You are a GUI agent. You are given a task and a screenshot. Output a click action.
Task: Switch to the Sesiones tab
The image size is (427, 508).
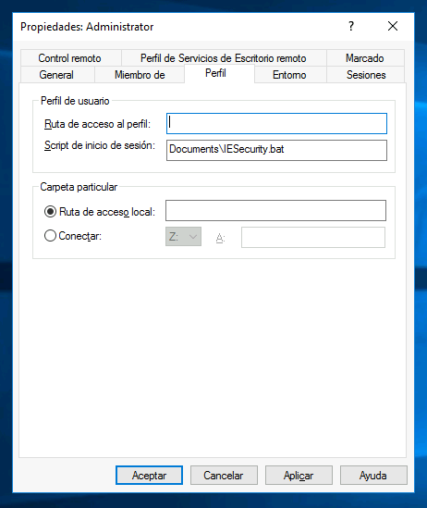tap(366, 75)
